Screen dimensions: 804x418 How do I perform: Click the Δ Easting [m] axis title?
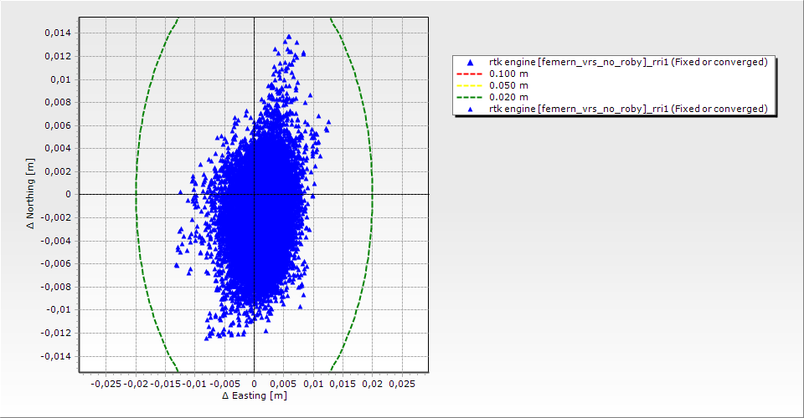(254, 396)
